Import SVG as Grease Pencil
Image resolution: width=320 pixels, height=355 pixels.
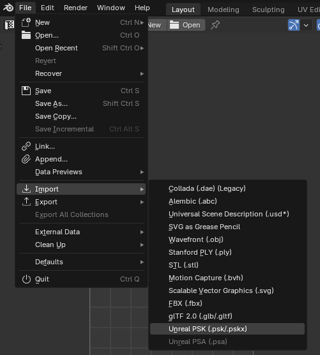coord(227,227)
